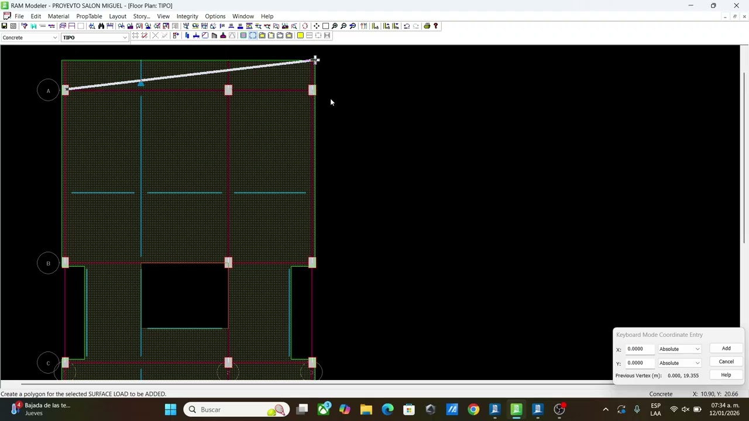Click the Print printer icon

[x=427, y=26]
